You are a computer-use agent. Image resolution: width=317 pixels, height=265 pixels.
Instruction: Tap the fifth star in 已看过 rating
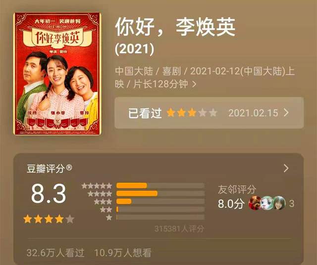[x=213, y=113]
